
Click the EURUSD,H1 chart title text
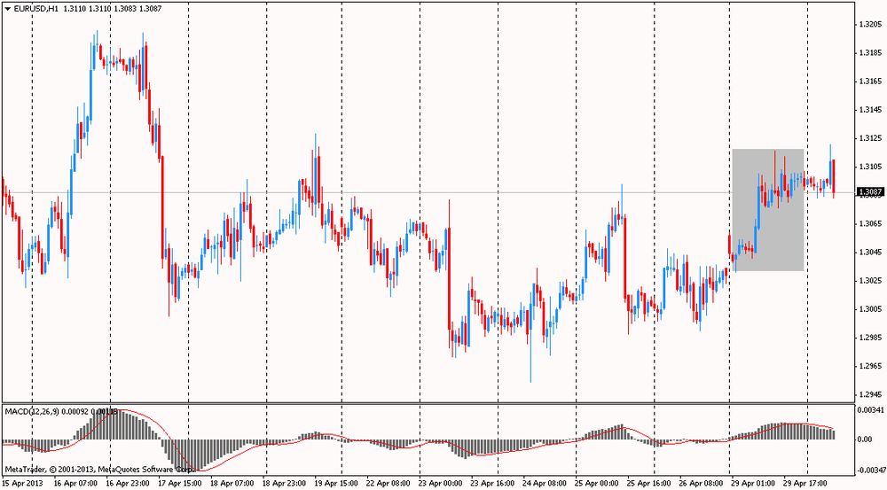[x=35, y=7]
